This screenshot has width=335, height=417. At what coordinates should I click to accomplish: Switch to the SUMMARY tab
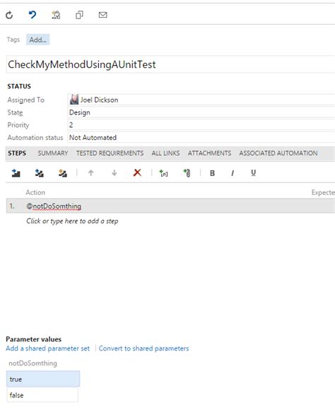(53, 153)
